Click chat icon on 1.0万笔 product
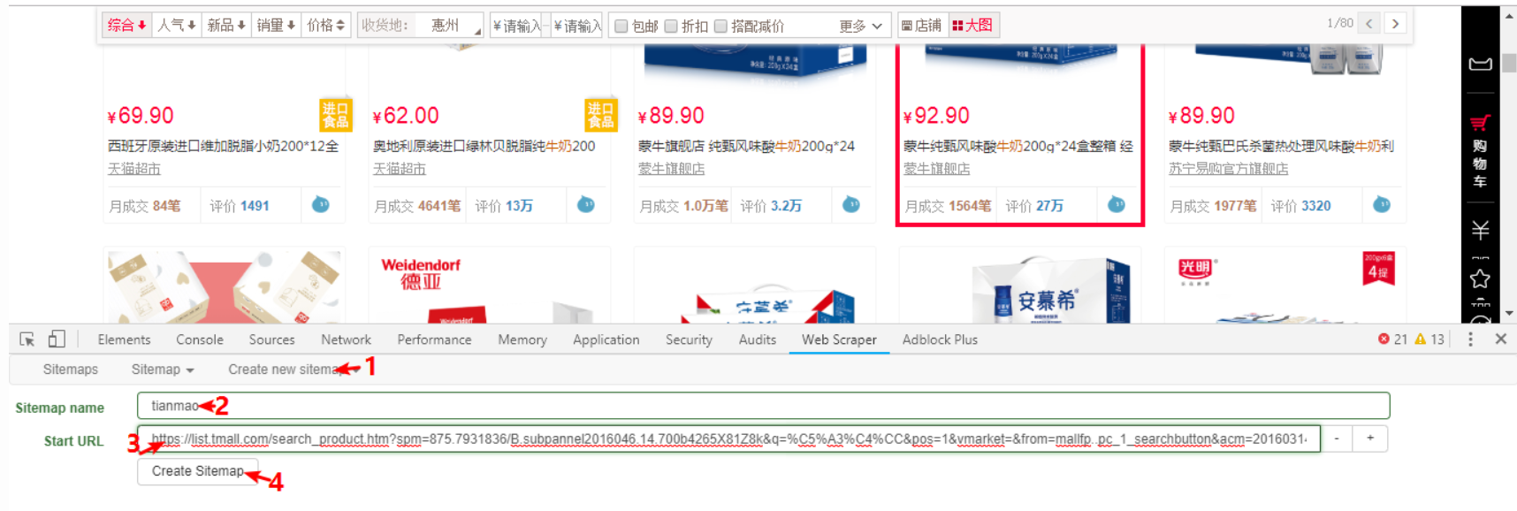The width and height of the screenshot is (1517, 511). click(x=851, y=205)
